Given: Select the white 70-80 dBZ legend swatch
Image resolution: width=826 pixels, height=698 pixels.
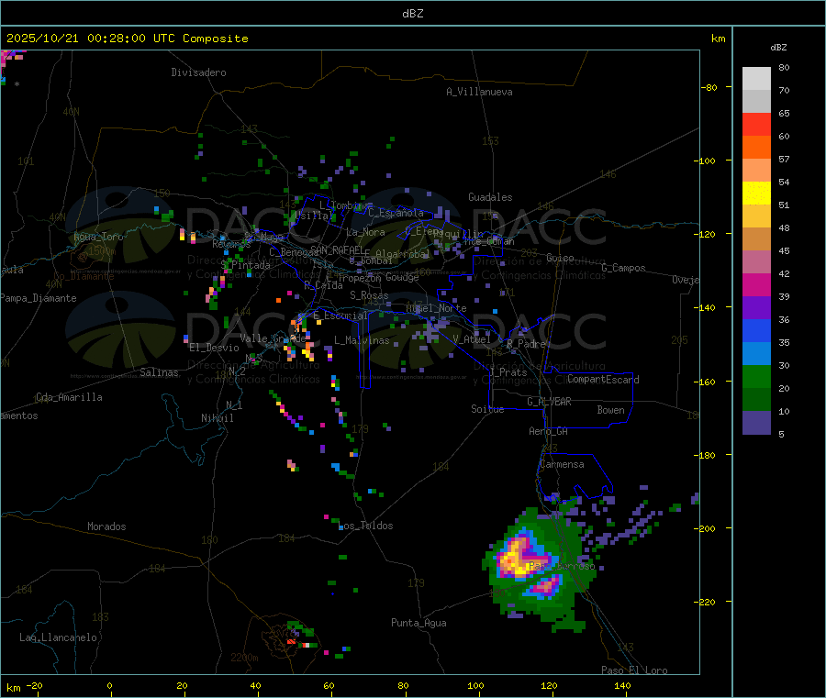Looking at the screenshot, I should 756,79.
